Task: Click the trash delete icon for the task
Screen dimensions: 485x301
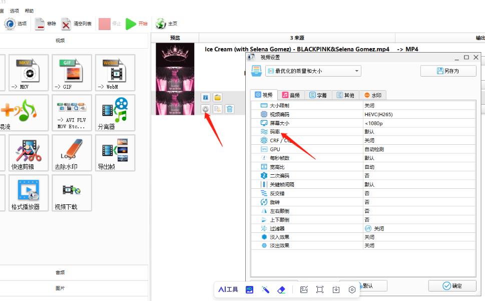Action: click(x=230, y=109)
